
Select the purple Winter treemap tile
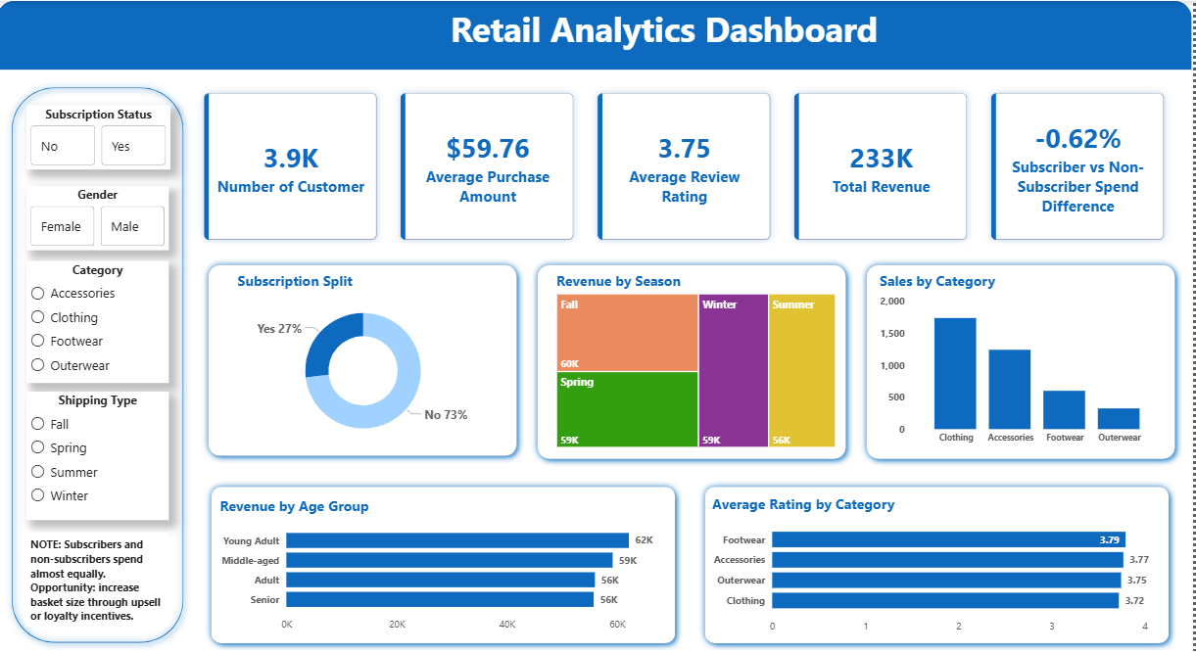(x=734, y=370)
